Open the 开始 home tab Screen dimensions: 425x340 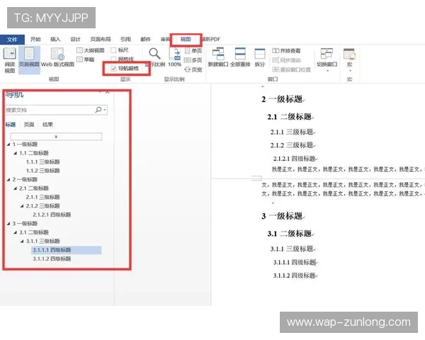tap(35, 40)
